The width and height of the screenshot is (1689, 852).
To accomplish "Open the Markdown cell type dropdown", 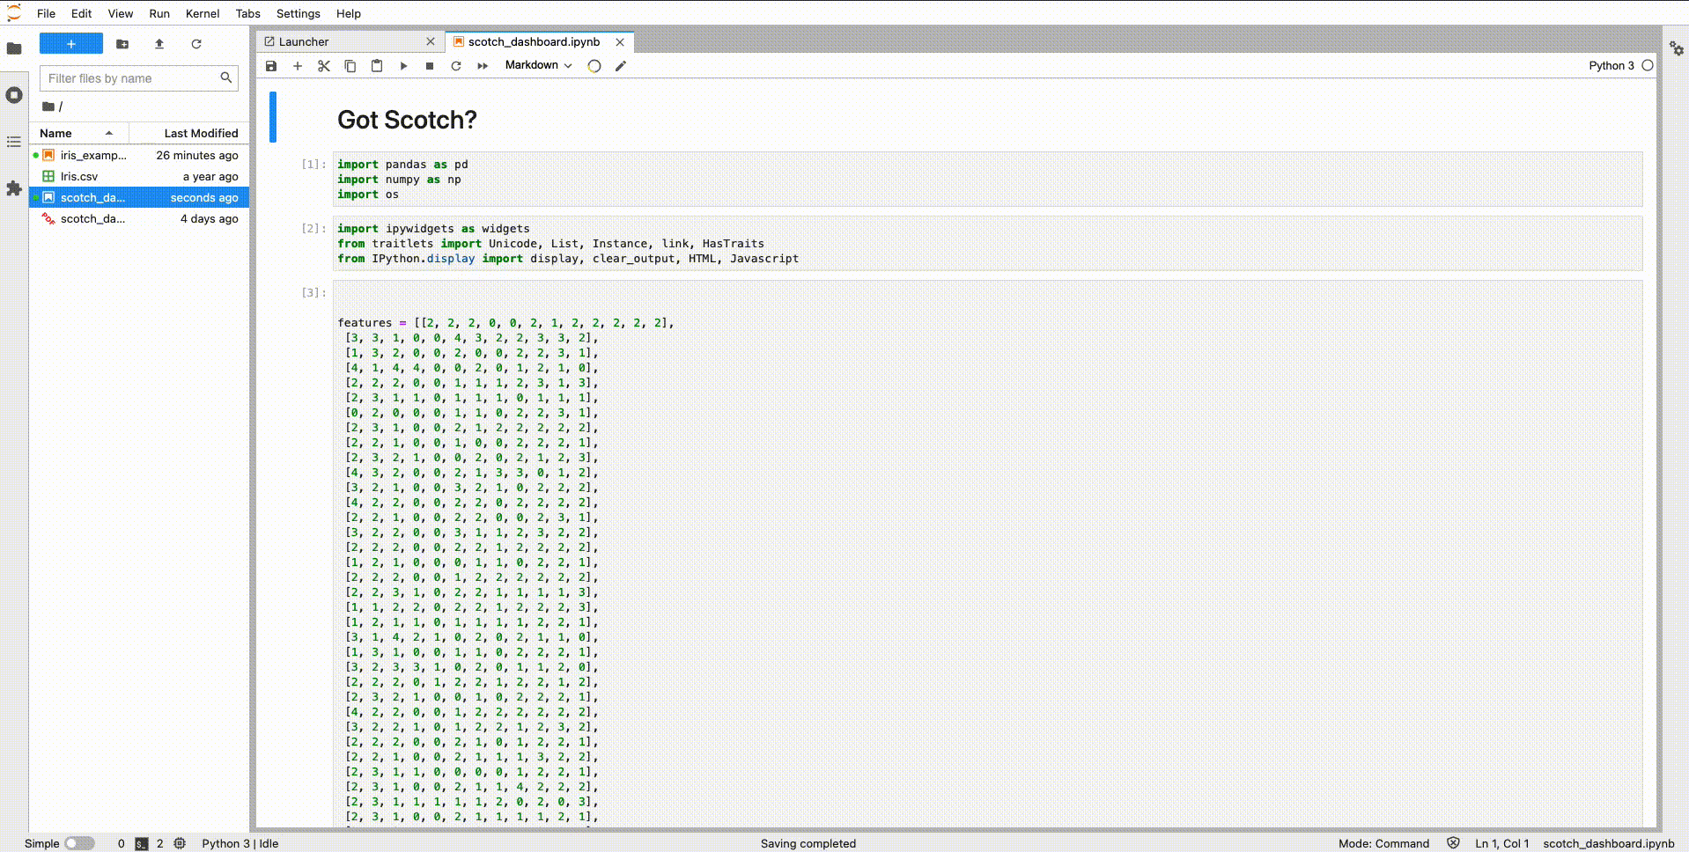I will tap(537, 65).
